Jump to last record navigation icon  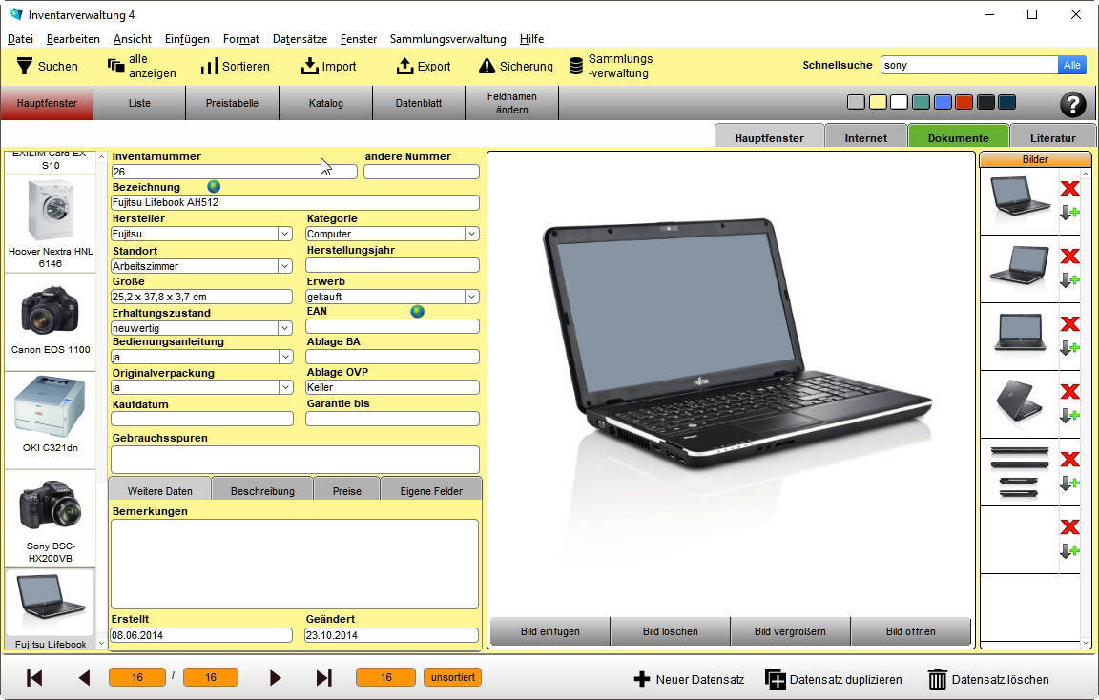pos(323,678)
